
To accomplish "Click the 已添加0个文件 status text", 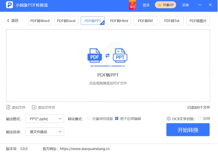I will 199,107.
